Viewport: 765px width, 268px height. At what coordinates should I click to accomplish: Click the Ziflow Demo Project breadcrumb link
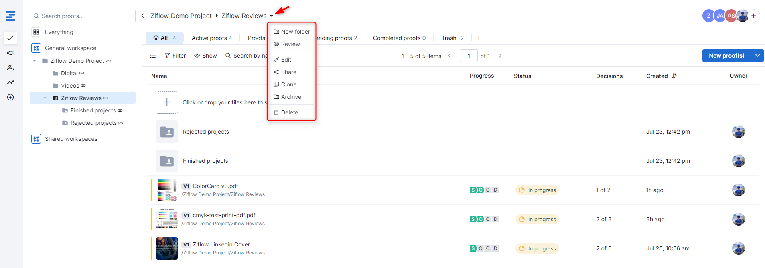point(181,16)
